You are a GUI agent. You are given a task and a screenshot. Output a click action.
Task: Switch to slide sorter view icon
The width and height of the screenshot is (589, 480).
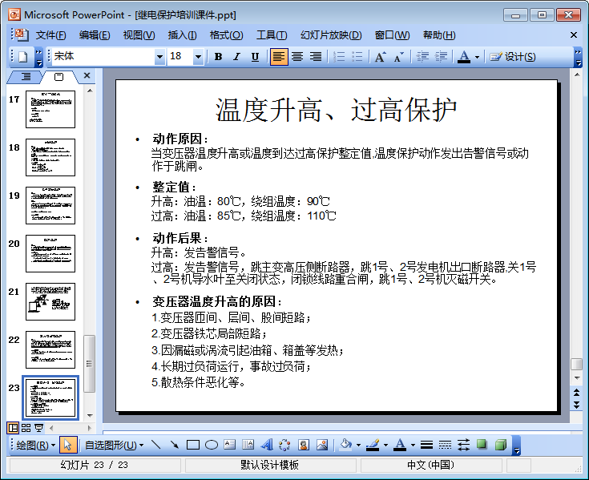point(26,428)
